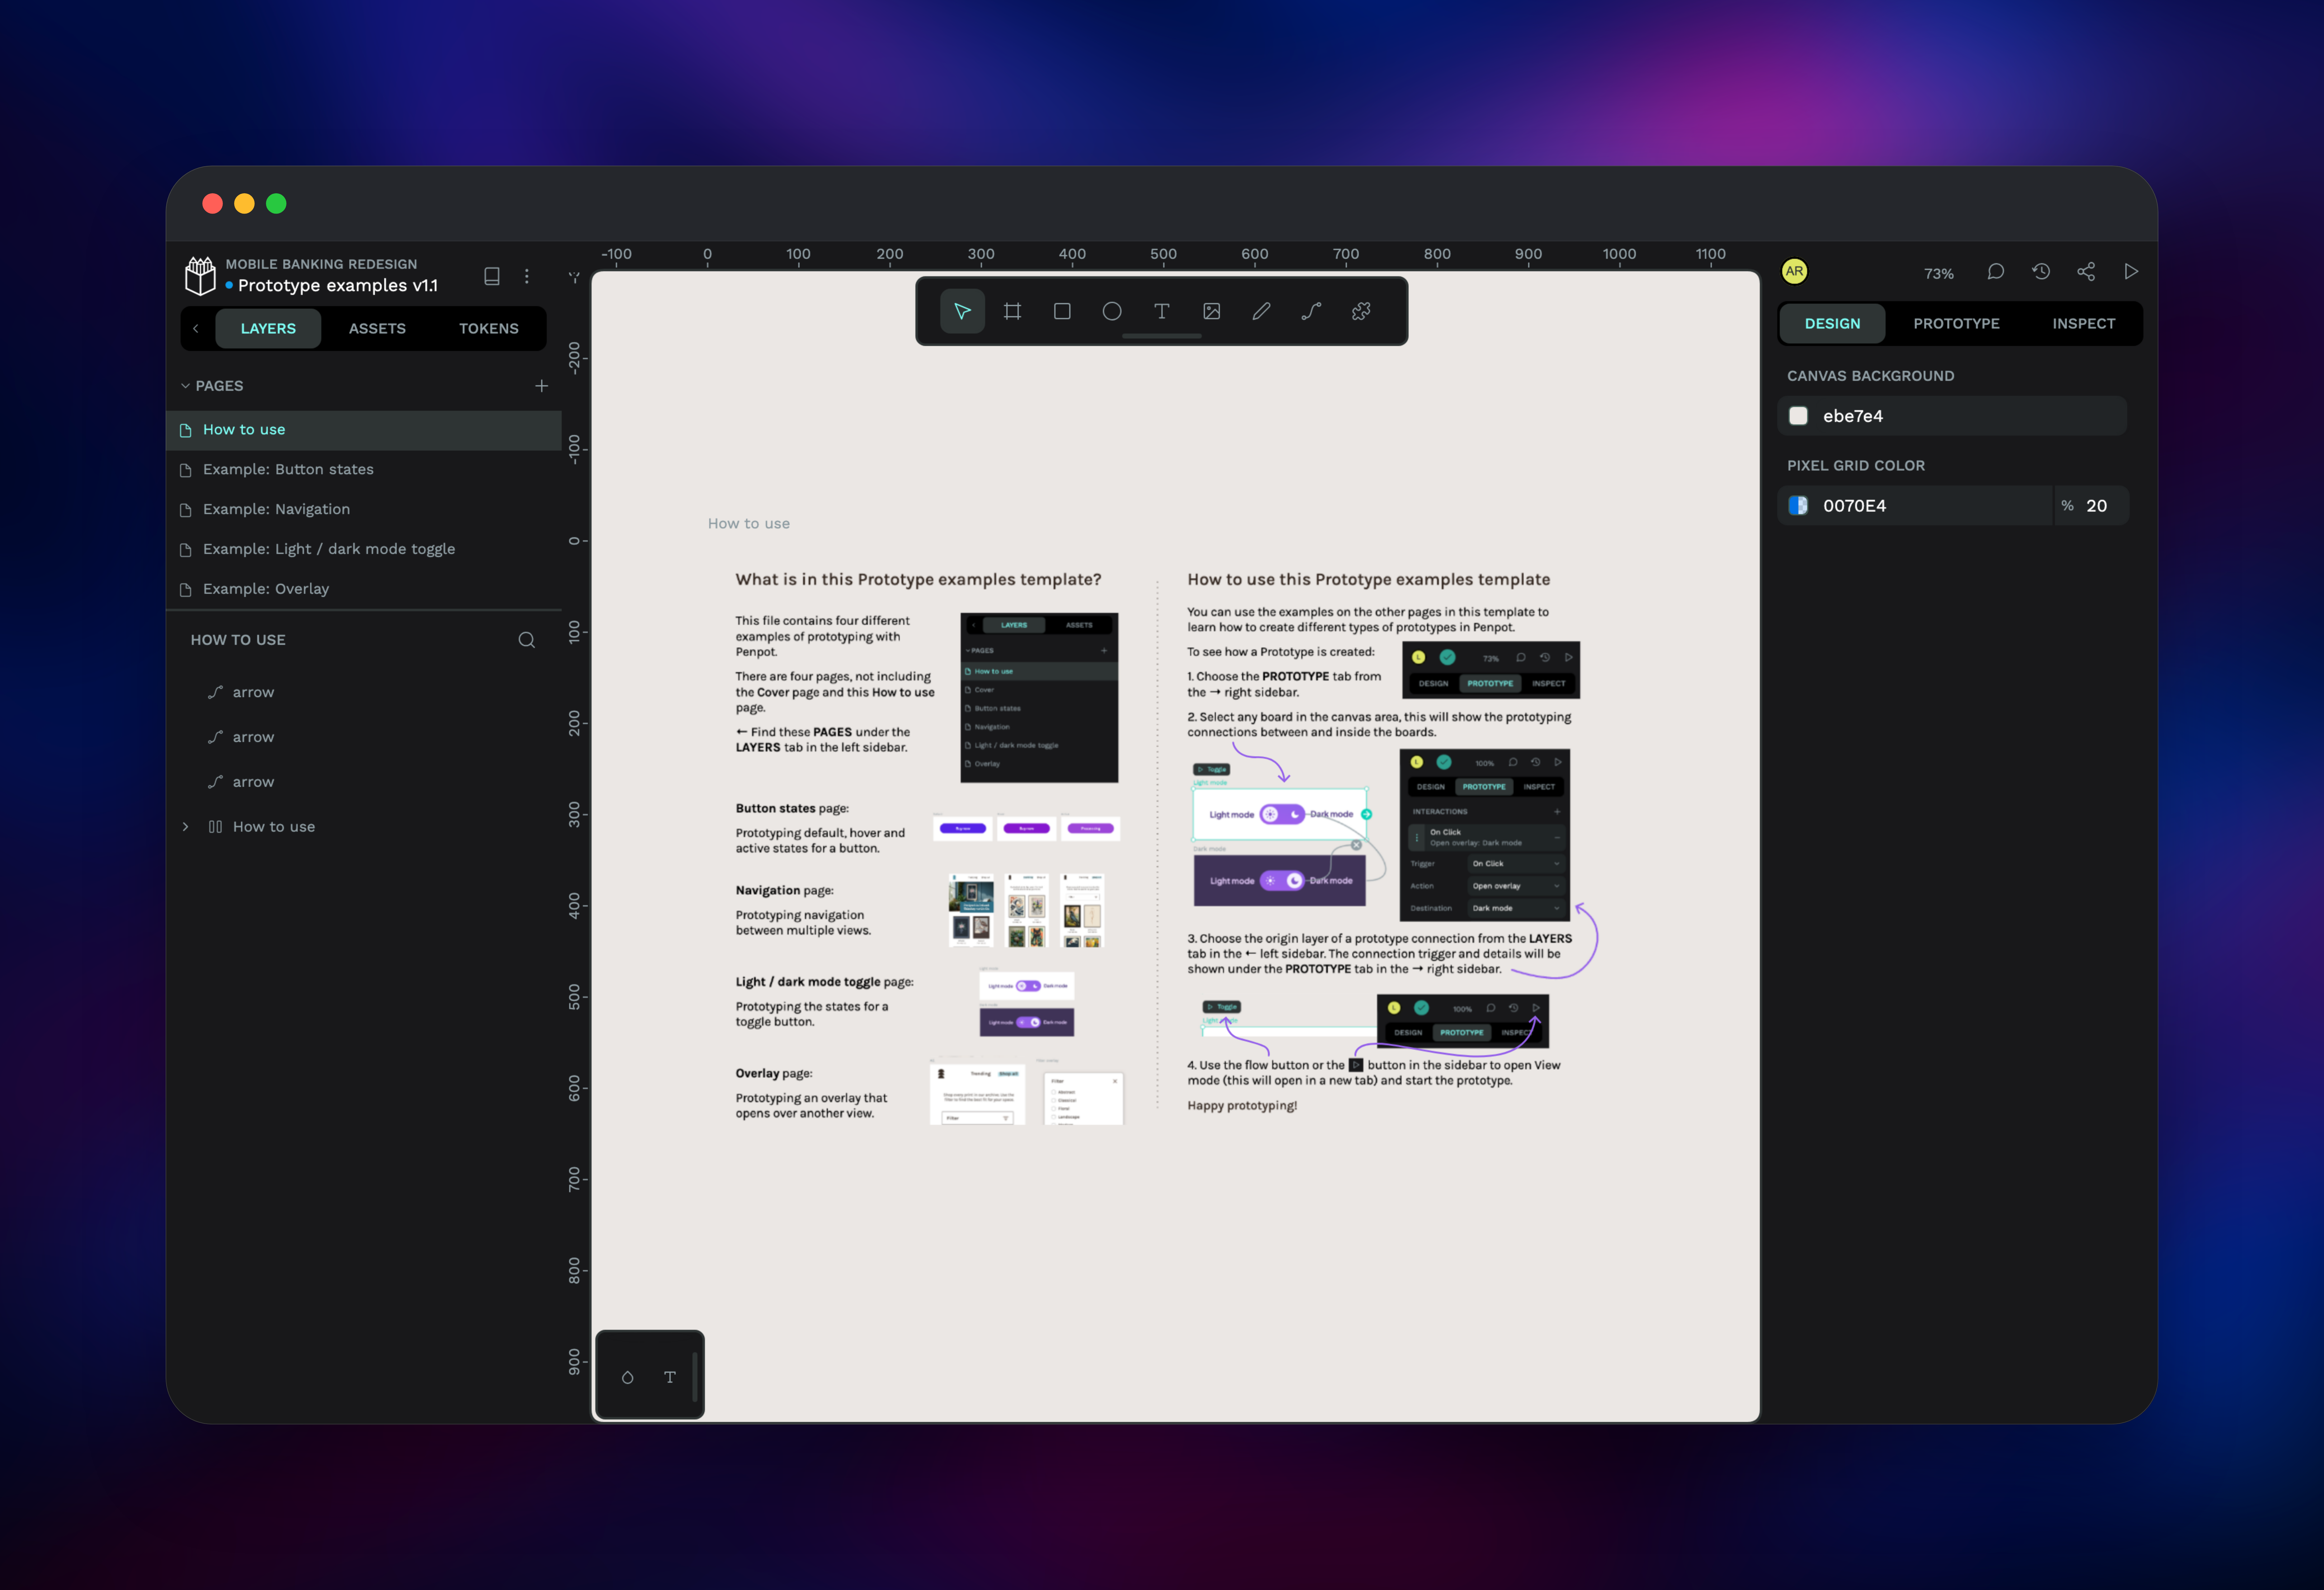
Task: Open the Example: Button states page
Action: 364,470
